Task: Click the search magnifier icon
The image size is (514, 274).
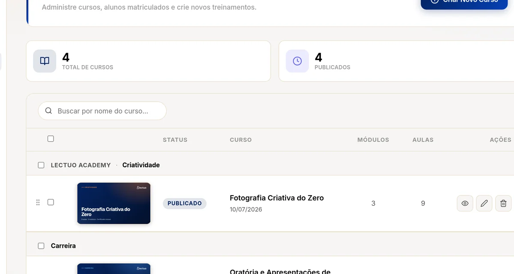Action: point(48,111)
